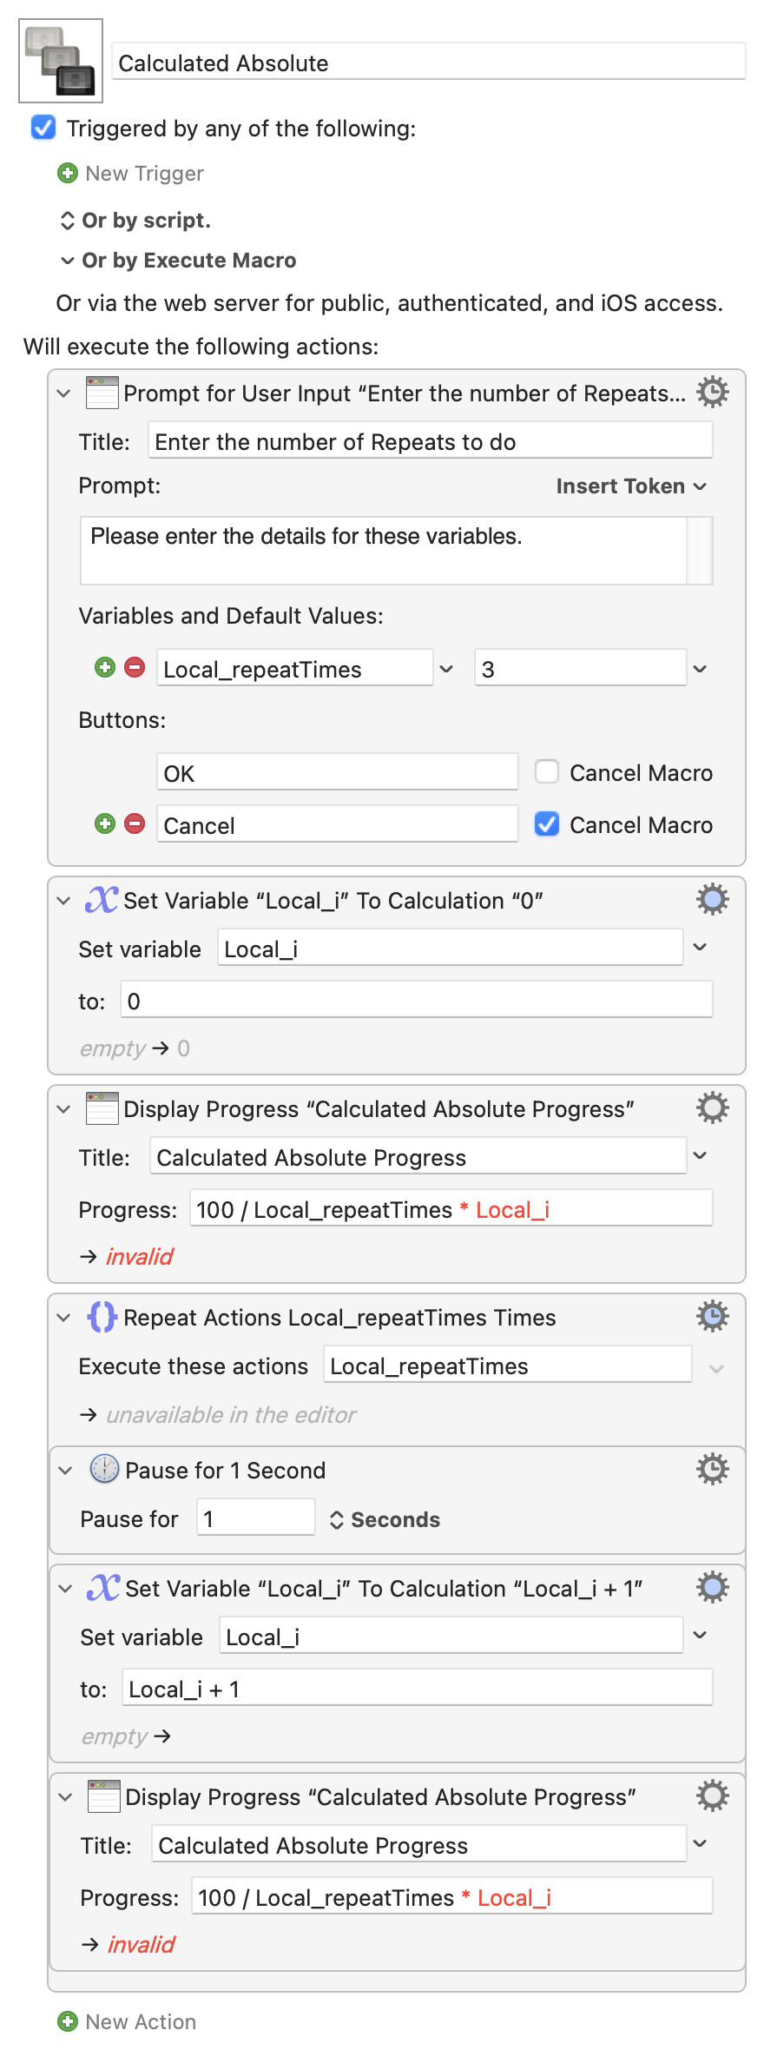Click the Calculated Absolute macro name field
The height and width of the screenshot is (2050, 764).
coord(428,63)
